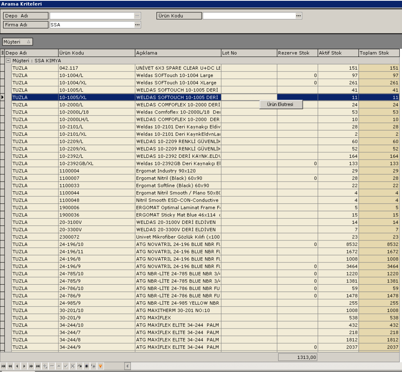Click the footer total 1313,00
Image resolution: width=402 pixels, height=372 pixels.
click(x=298, y=357)
